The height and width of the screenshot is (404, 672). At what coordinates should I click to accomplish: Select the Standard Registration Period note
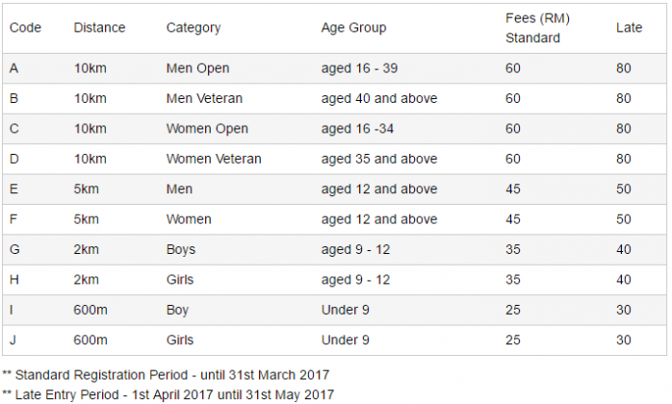(x=166, y=375)
